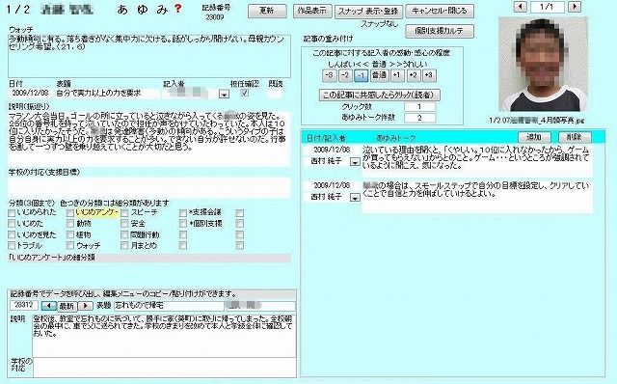The height and width of the screenshot is (384, 617).
Task: Click previous record arrow beside 最新
Action: pyautogui.click(x=49, y=306)
